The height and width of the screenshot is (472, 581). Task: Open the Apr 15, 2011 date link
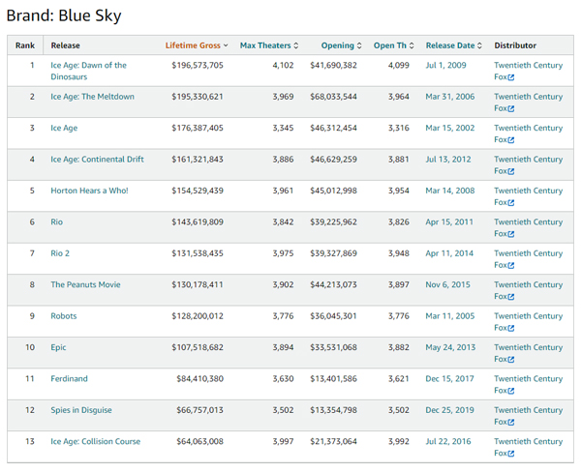click(449, 222)
